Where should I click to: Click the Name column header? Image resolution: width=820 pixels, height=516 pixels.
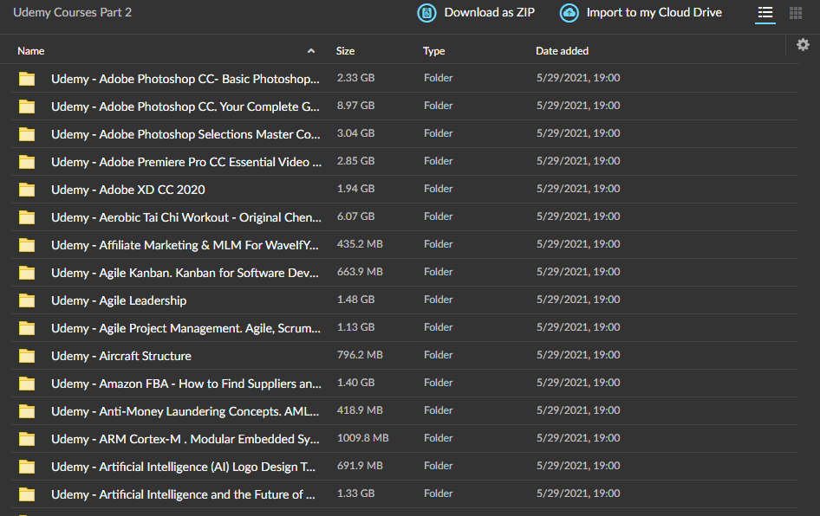[31, 51]
